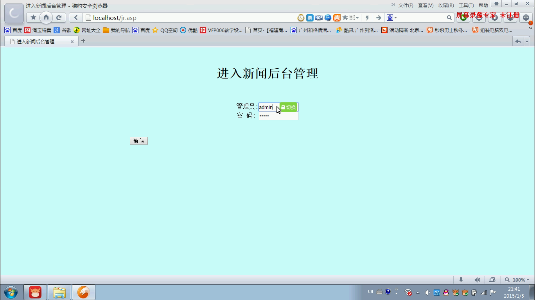
Task: Click the QQ penguin tray icon
Action: click(446, 292)
